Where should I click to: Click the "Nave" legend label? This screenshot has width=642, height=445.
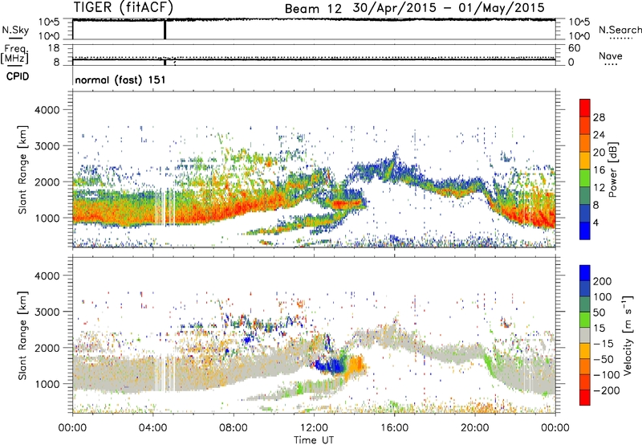point(611,56)
